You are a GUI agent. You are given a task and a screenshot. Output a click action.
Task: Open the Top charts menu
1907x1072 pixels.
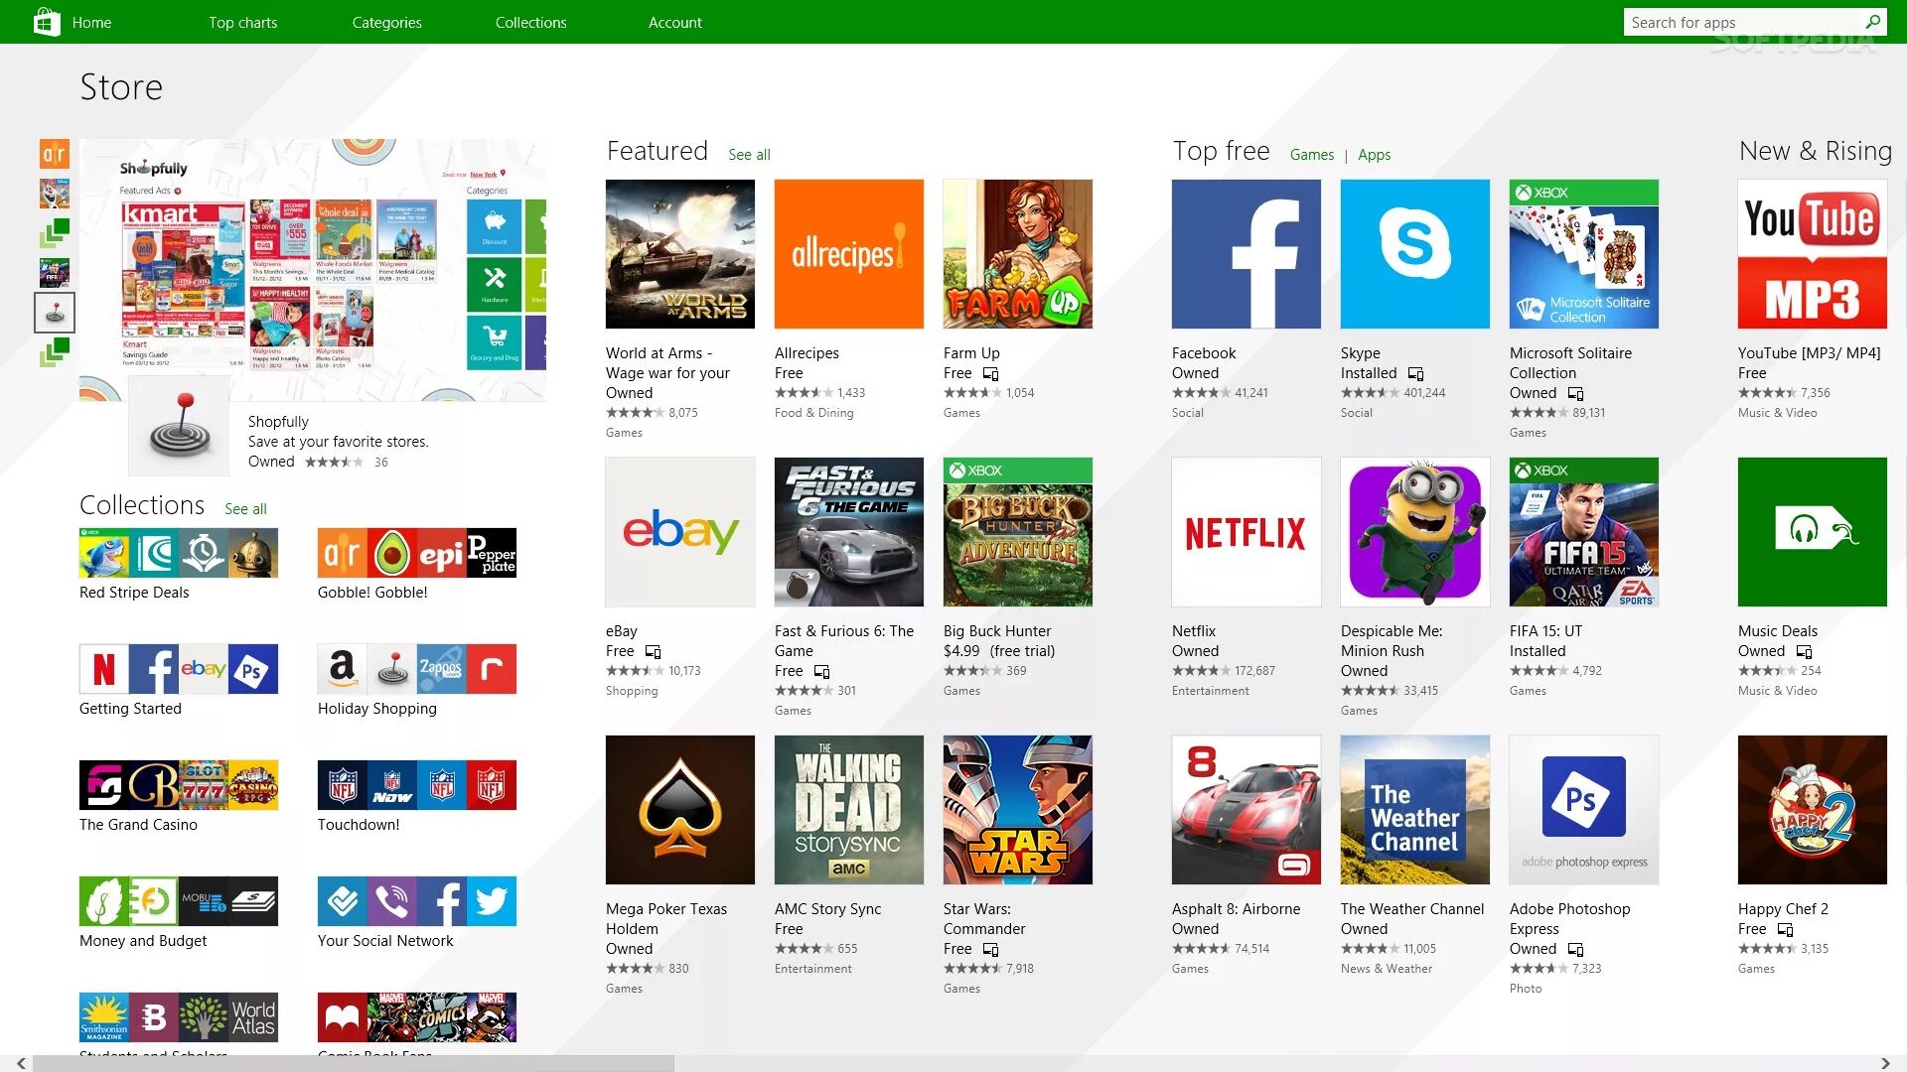242,22
